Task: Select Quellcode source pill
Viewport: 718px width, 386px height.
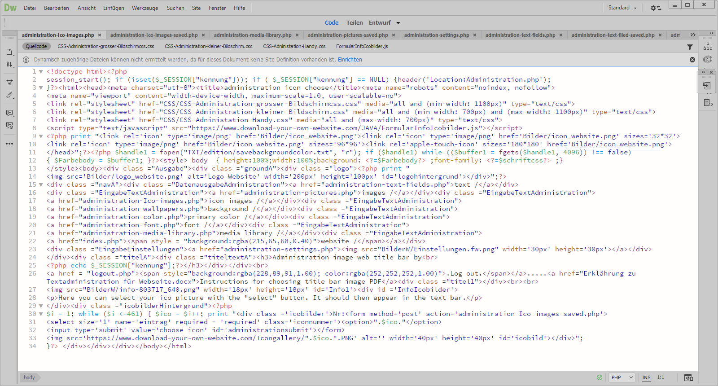Action: click(36, 46)
